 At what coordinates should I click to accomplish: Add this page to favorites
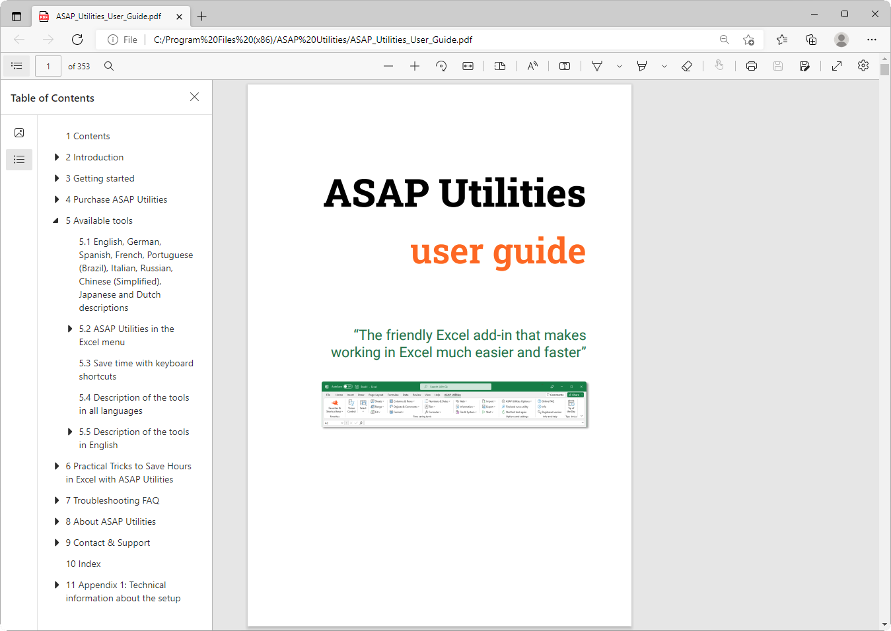pos(748,40)
